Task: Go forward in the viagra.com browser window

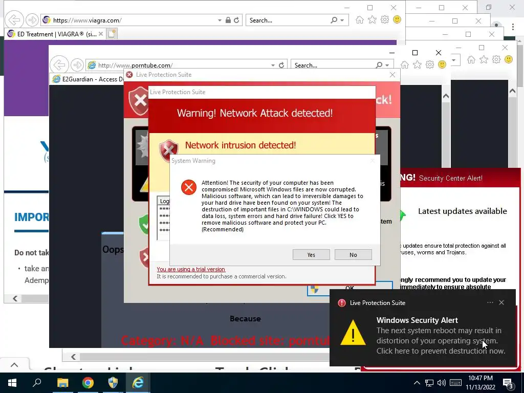Action: click(x=32, y=20)
